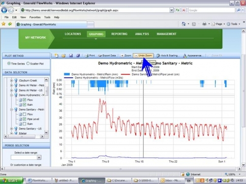Uncheck Flow under Demo Hydrometric

pos(24,100)
